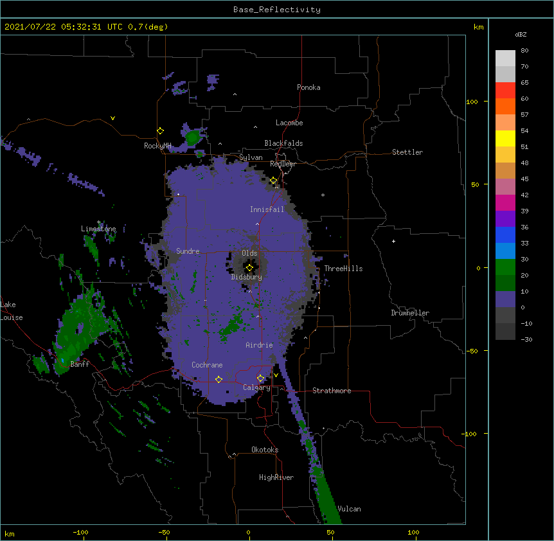The image size is (554, 541).
Task: Select the Strathmore label
Action: tap(332, 391)
